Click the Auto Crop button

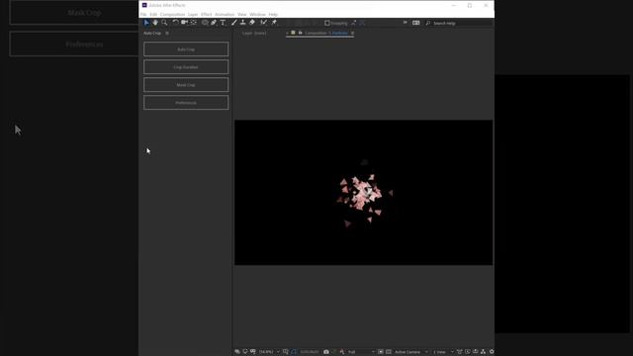coord(186,49)
